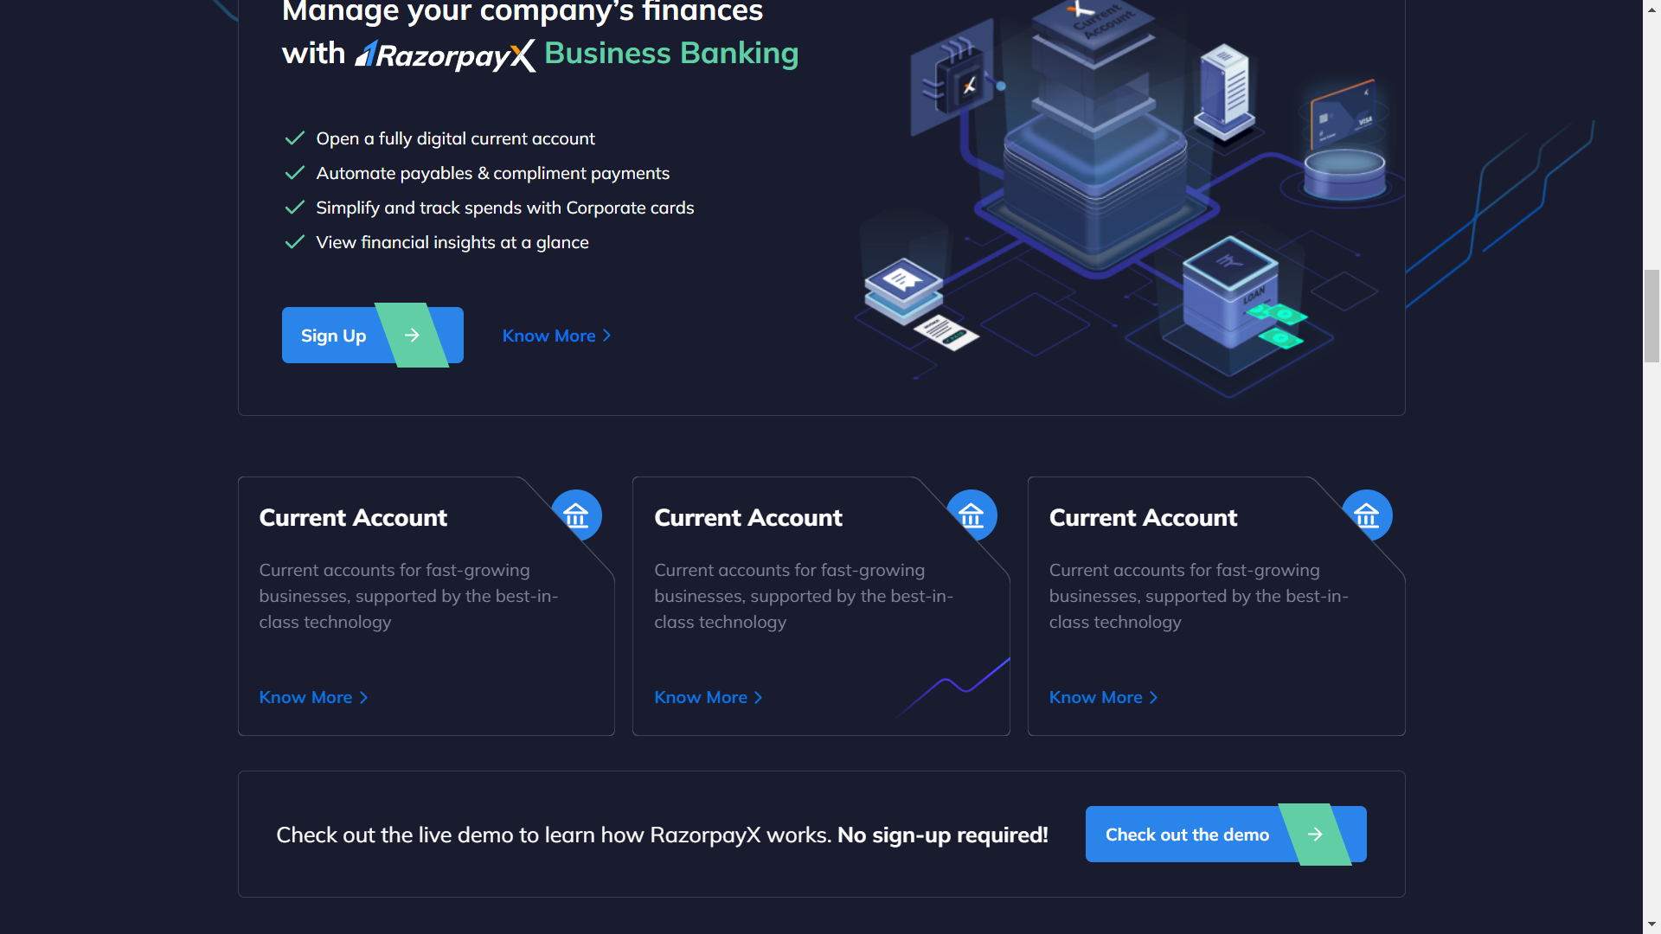Image resolution: width=1661 pixels, height=934 pixels.
Task: Toggle the checkmark beside financial insights
Action: pos(294,242)
